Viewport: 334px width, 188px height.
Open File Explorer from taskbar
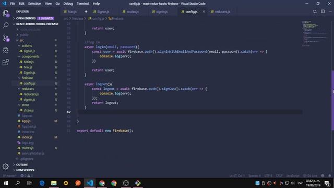[54, 183]
